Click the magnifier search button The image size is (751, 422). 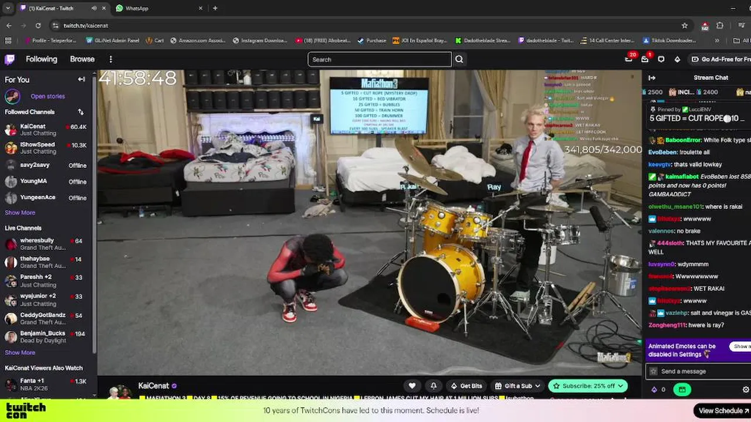pos(459,59)
